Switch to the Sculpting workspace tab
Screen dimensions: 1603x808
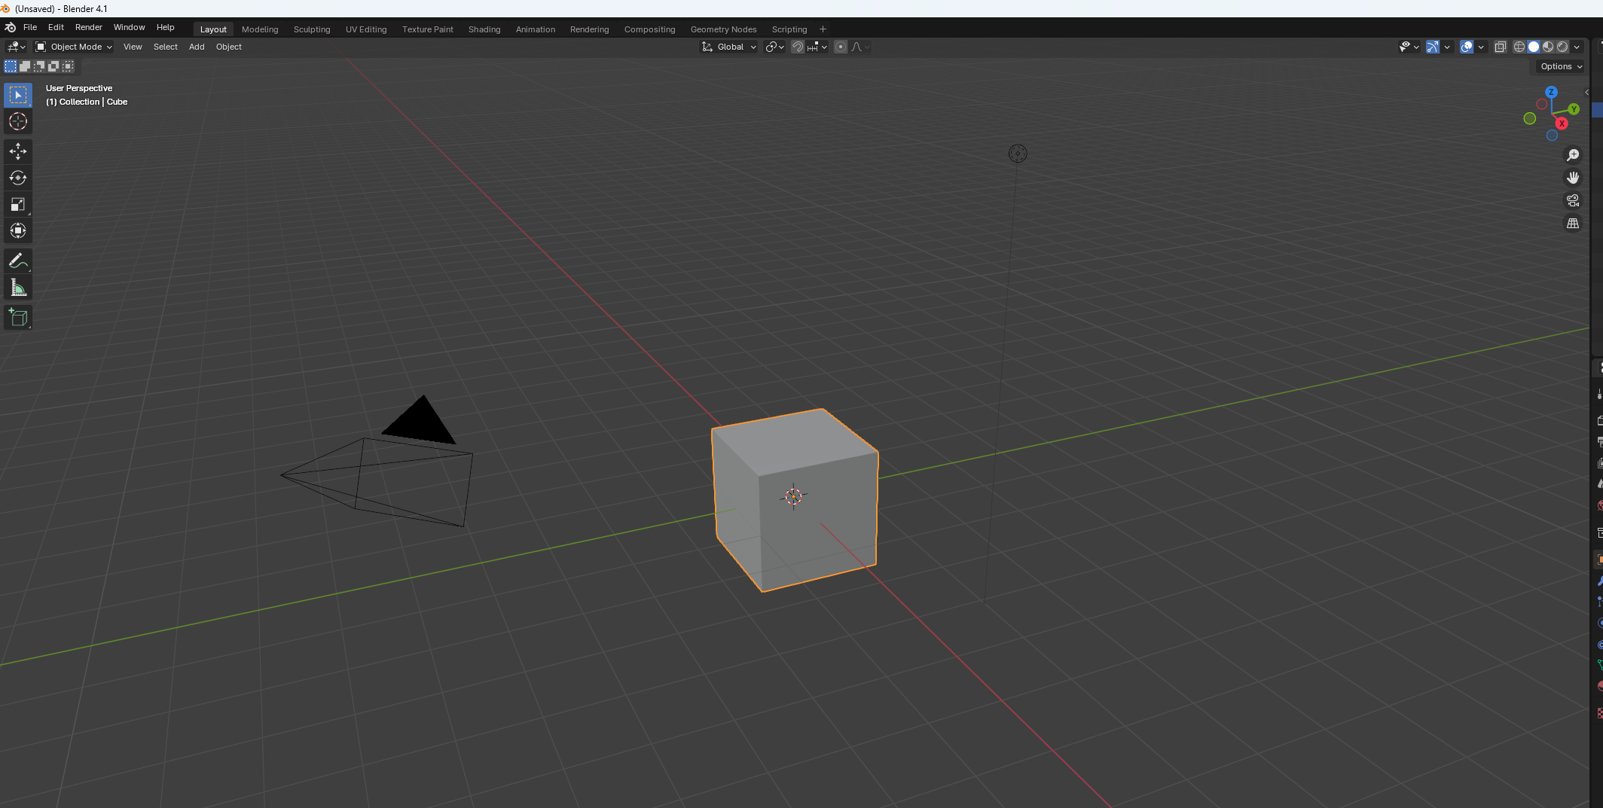pos(312,29)
